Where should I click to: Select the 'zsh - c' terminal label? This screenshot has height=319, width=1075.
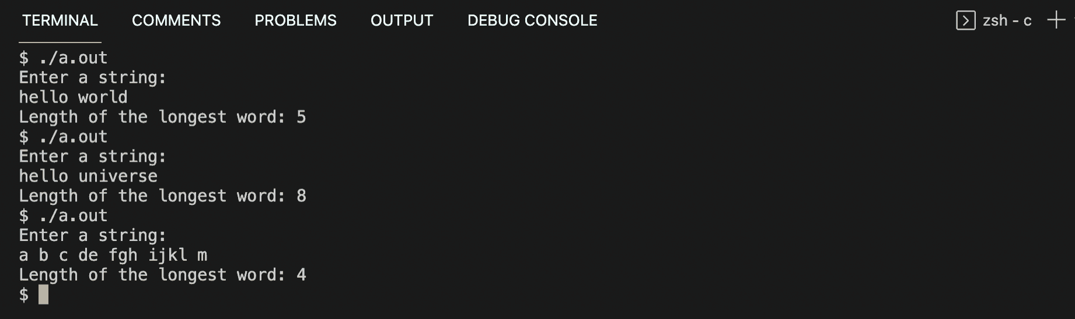coord(1007,21)
